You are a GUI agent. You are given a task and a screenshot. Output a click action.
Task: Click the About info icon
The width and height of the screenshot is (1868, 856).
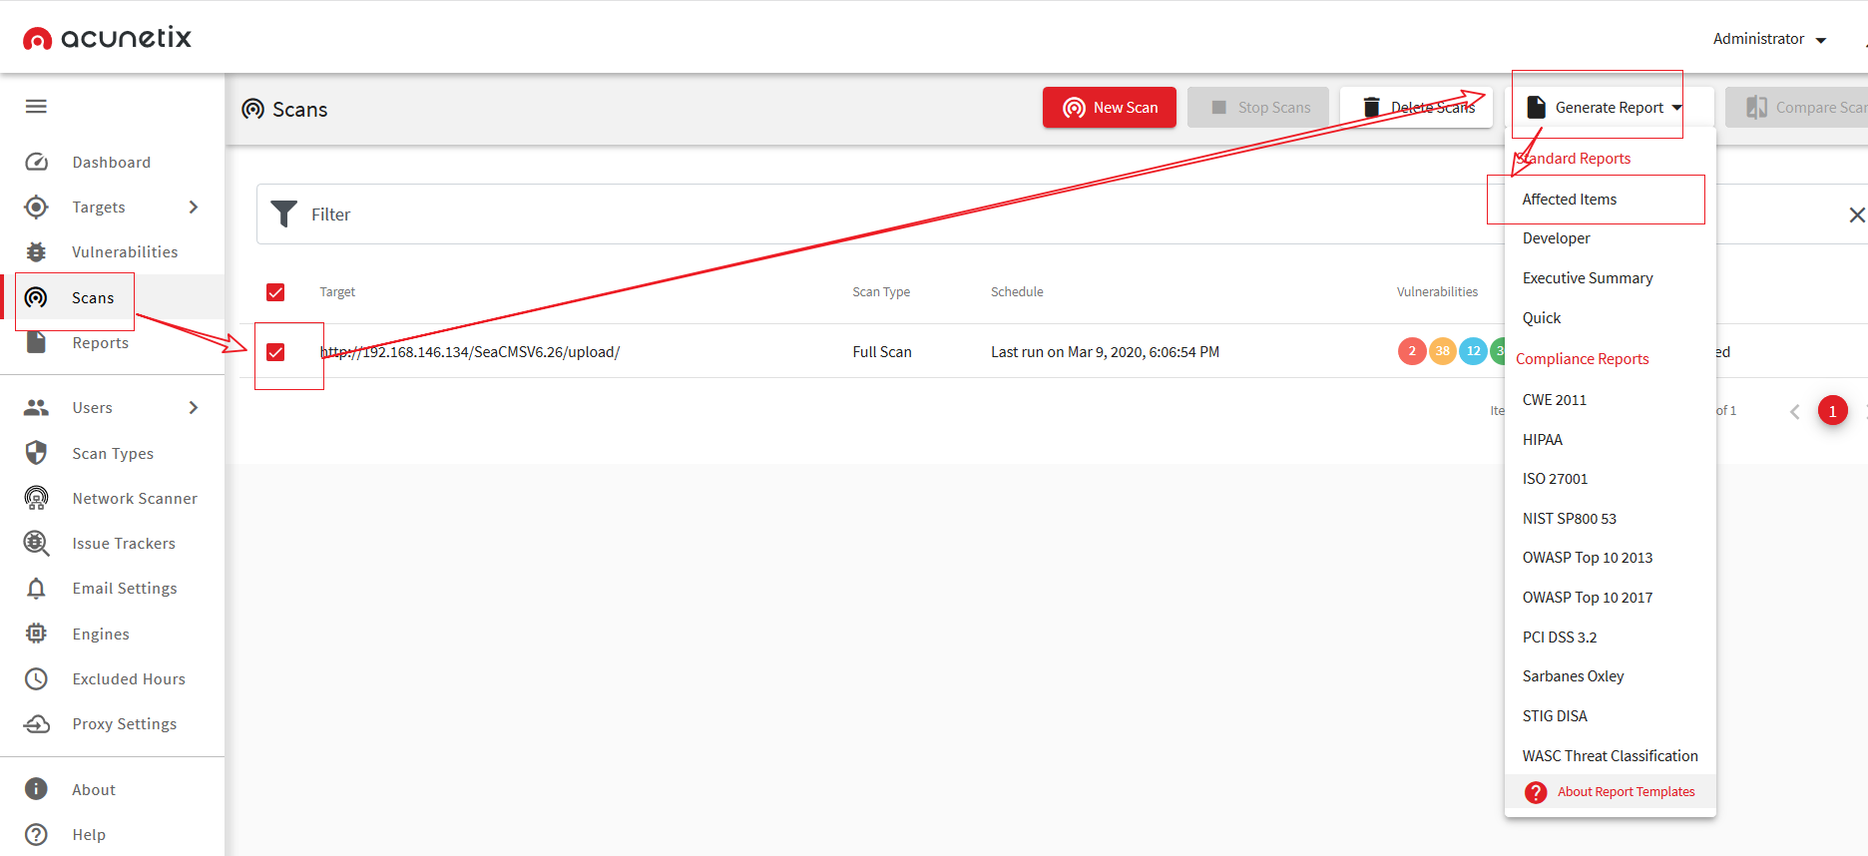tap(36, 789)
